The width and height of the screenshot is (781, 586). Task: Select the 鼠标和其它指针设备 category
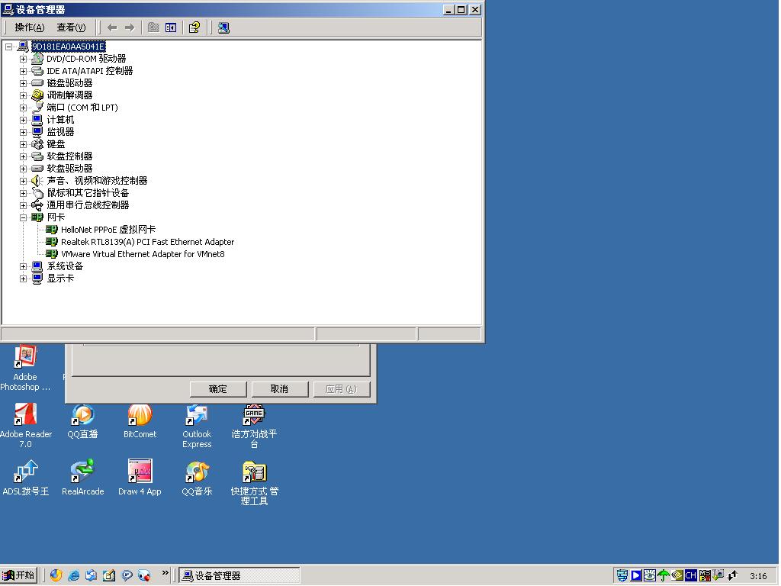point(88,193)
